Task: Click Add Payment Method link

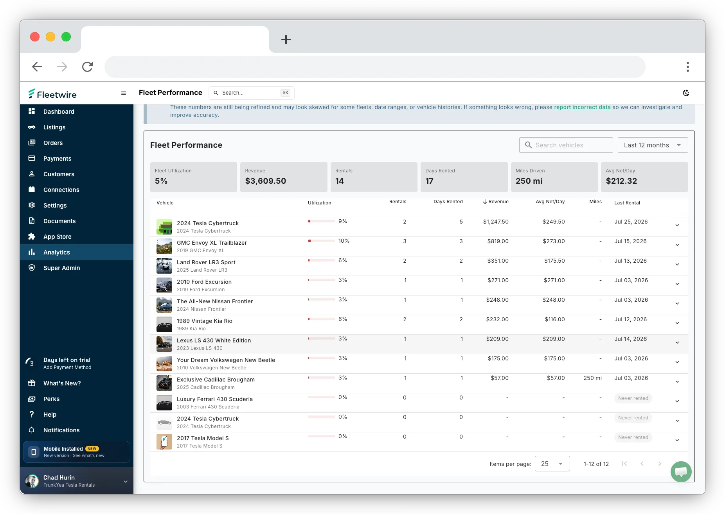Action: 67,367
